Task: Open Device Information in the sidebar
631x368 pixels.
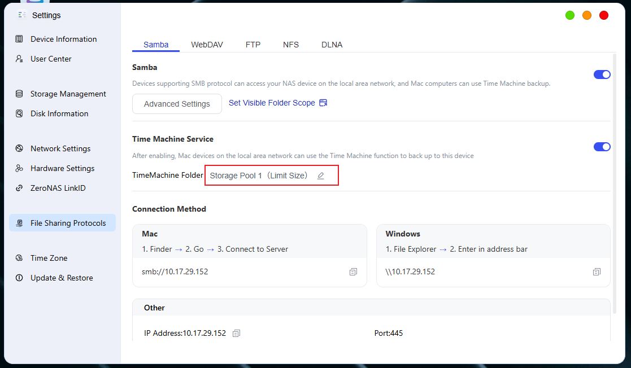Action: [62, 39]
